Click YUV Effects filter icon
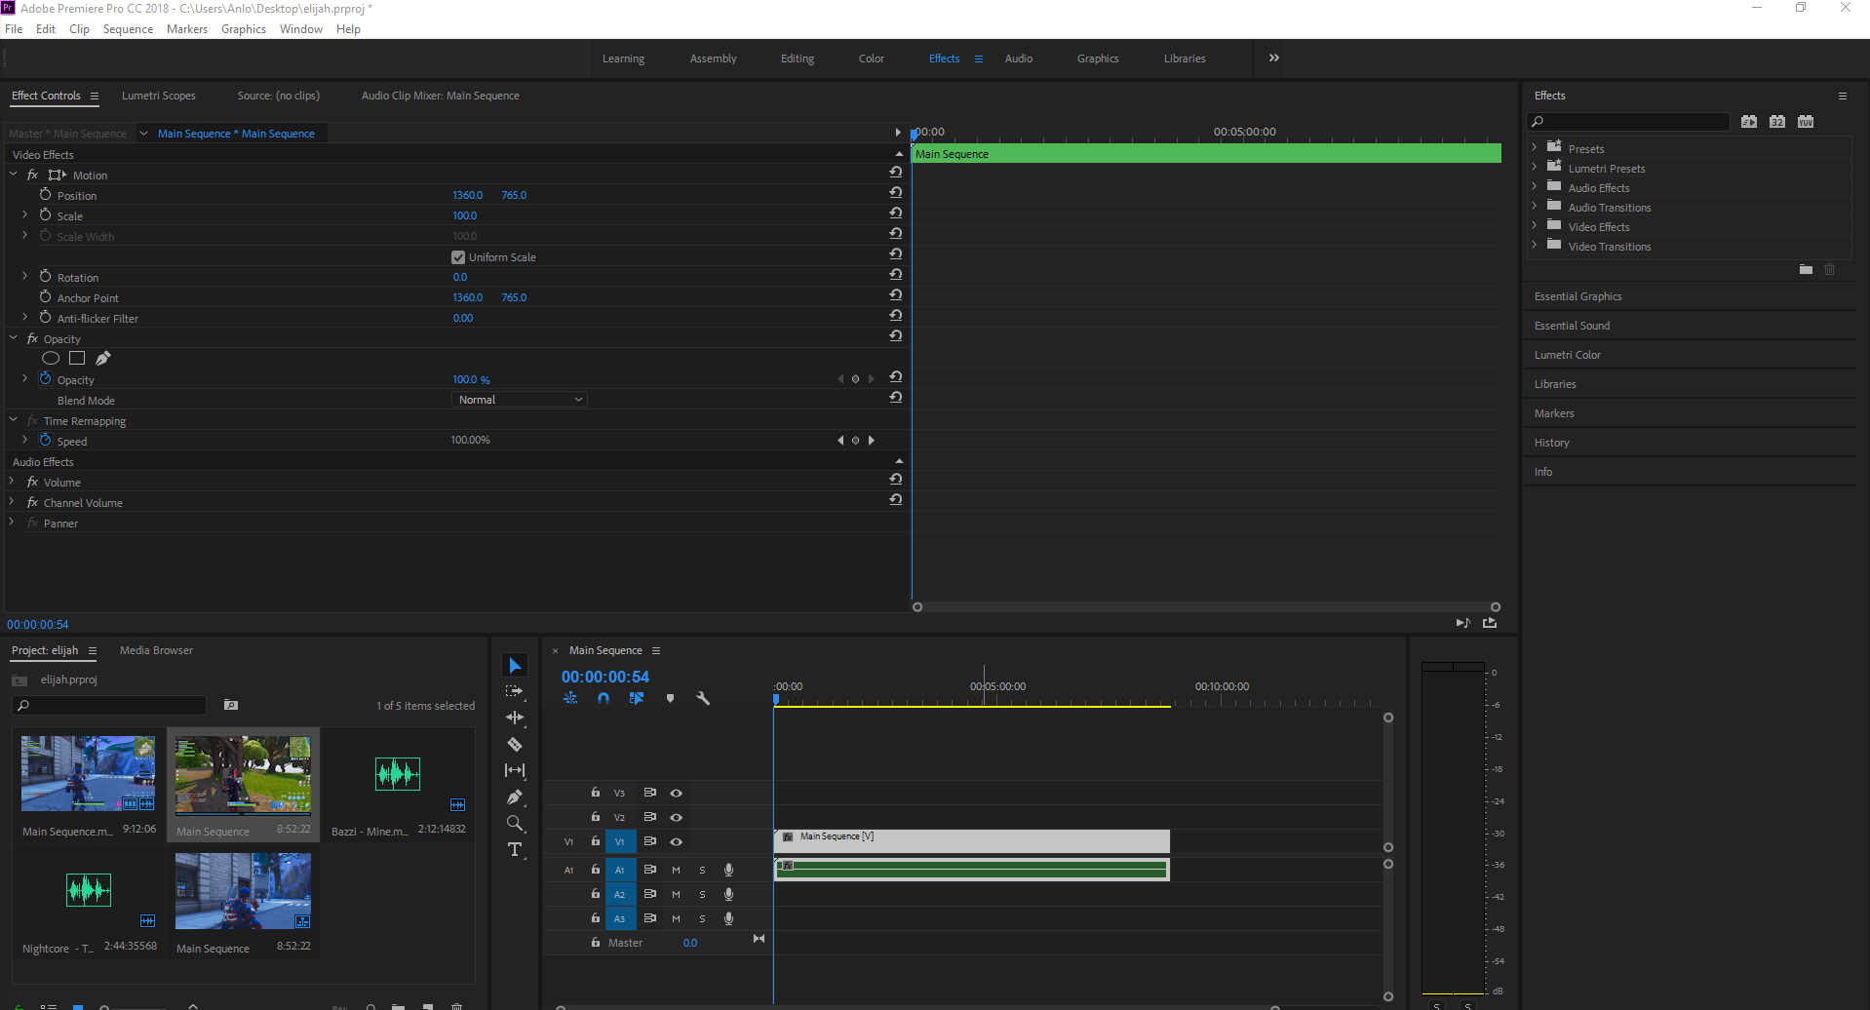This screenshot has height=1010, width=1870. [1806, 122]
